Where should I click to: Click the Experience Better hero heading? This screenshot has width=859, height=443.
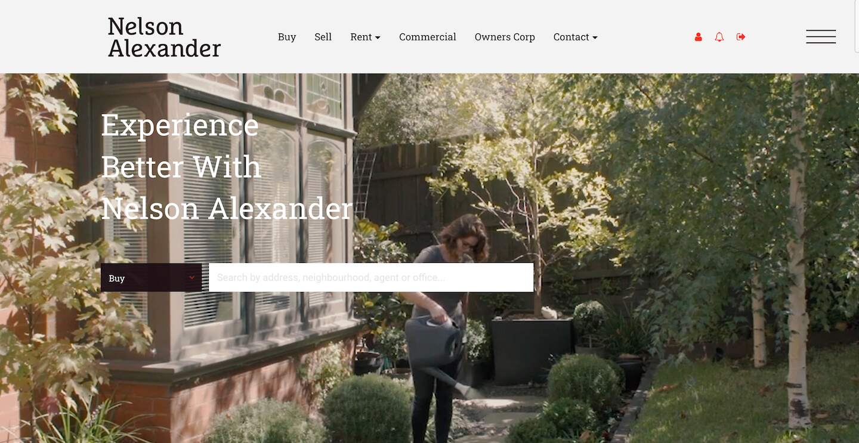227,166
